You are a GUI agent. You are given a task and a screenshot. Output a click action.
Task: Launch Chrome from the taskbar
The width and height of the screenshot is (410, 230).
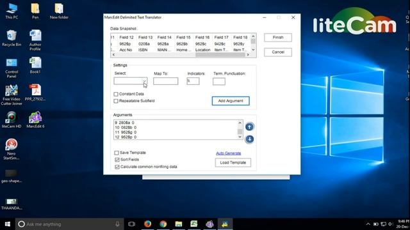point(163,224)
